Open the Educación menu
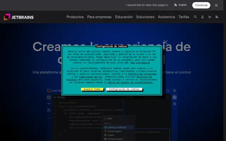 coord(124,17)
